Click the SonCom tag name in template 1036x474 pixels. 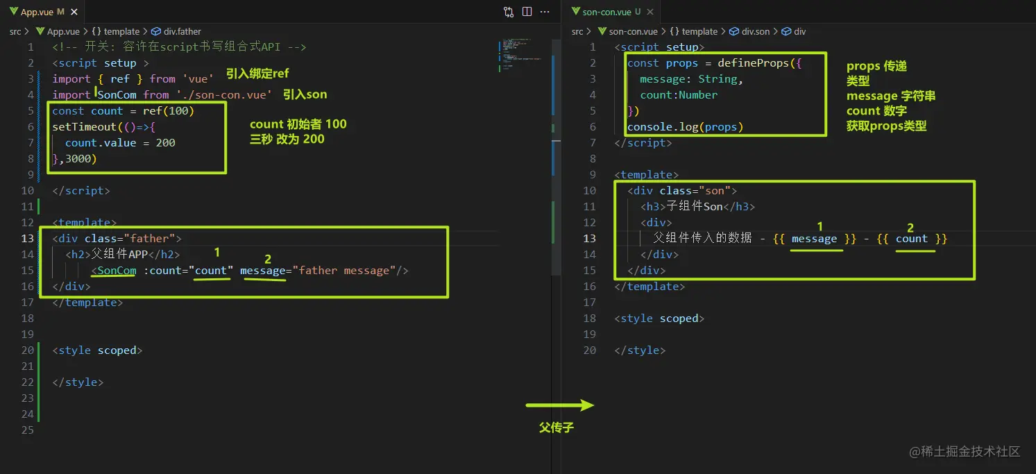pyautogui.click(x=117, y=270)
